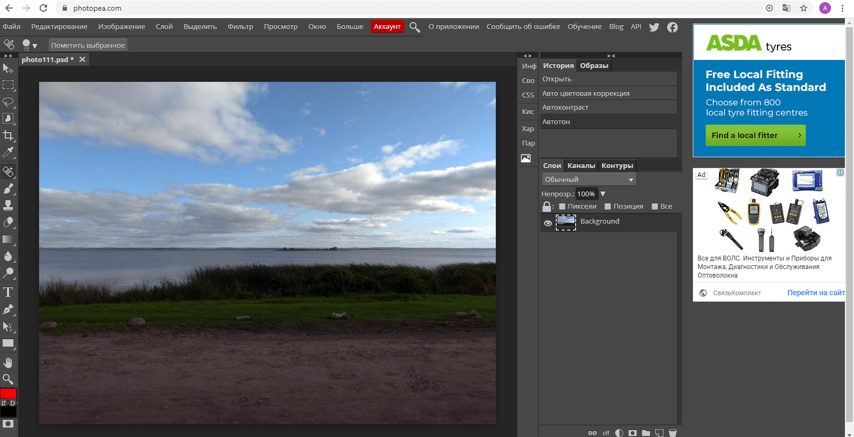Open layer effects 'eff' button
This screenshot has width=854, height=437.
[x=606, y=433]
